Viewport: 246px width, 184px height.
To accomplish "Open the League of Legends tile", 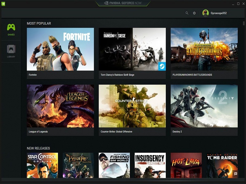I will coord(60,110).
